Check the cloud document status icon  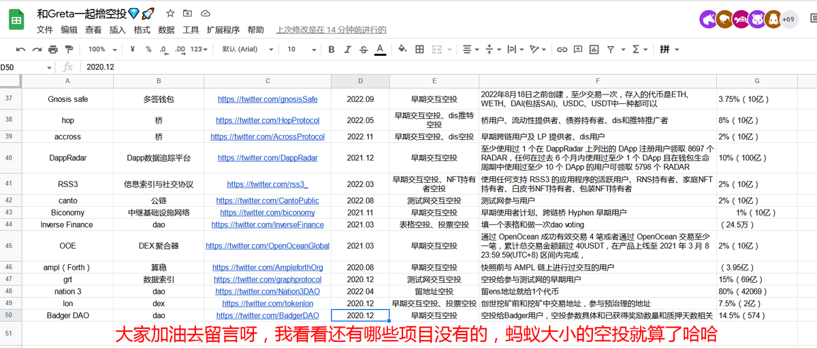click(205, 13)
